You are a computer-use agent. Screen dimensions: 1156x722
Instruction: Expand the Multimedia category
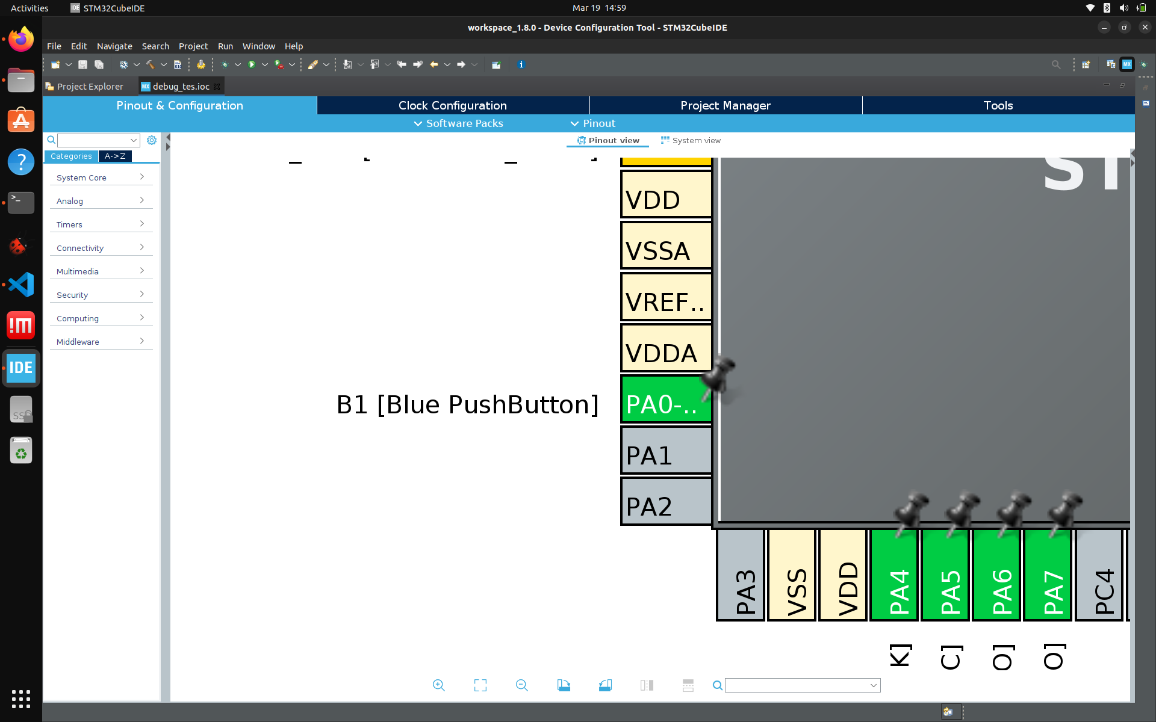coord(101,271)
